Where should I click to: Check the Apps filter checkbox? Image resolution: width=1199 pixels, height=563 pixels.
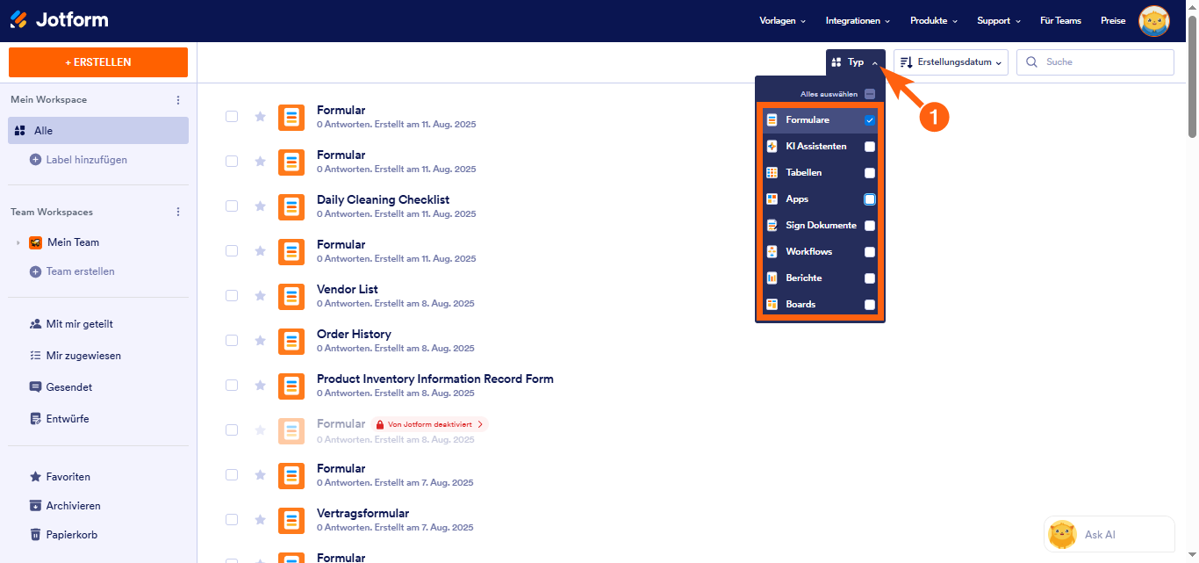(870, 199)
